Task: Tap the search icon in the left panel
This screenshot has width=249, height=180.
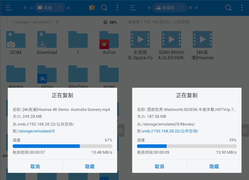Action: 104,8
